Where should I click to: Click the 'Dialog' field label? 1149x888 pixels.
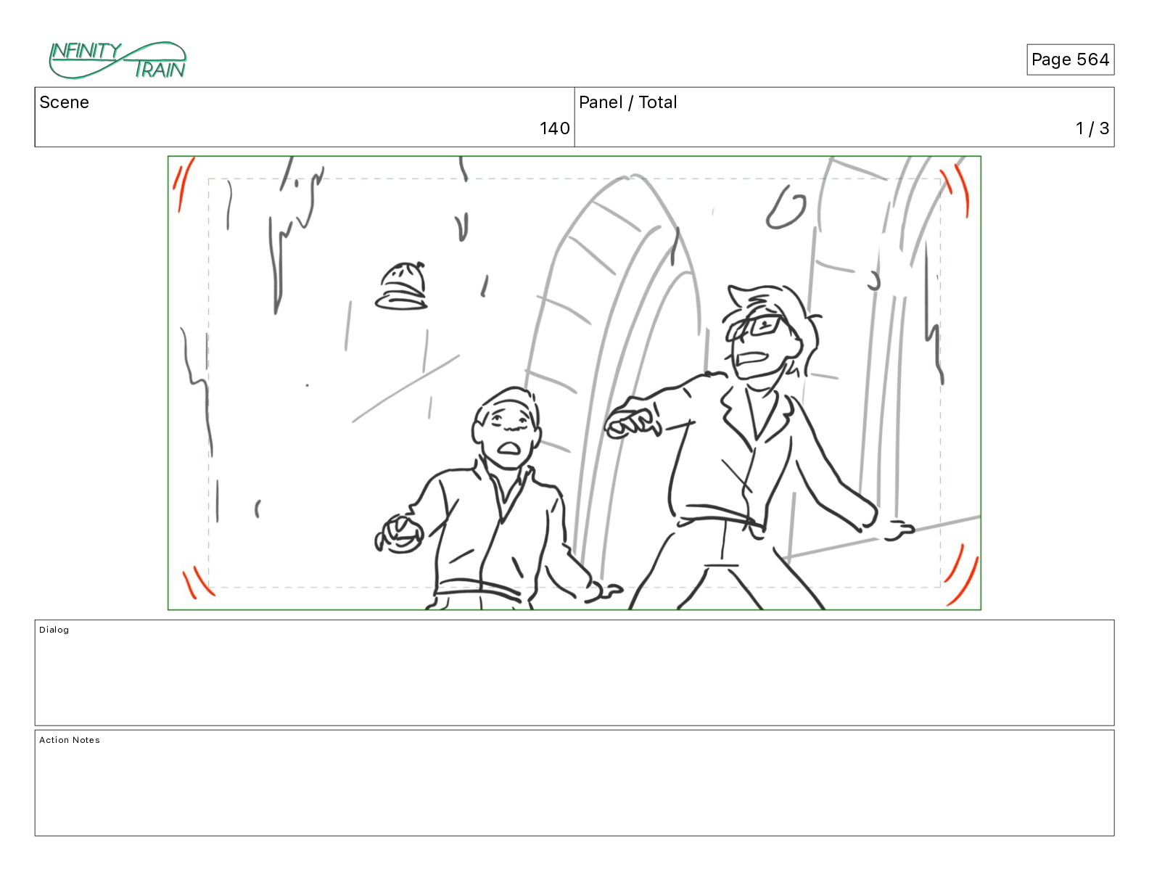(54, 630)
